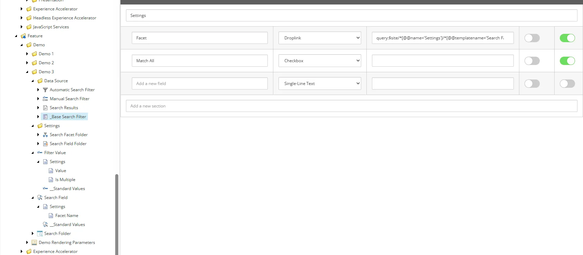Toggle first gray switch in the new field row
This screenshot has width=583, height=255.
[532, 84]
